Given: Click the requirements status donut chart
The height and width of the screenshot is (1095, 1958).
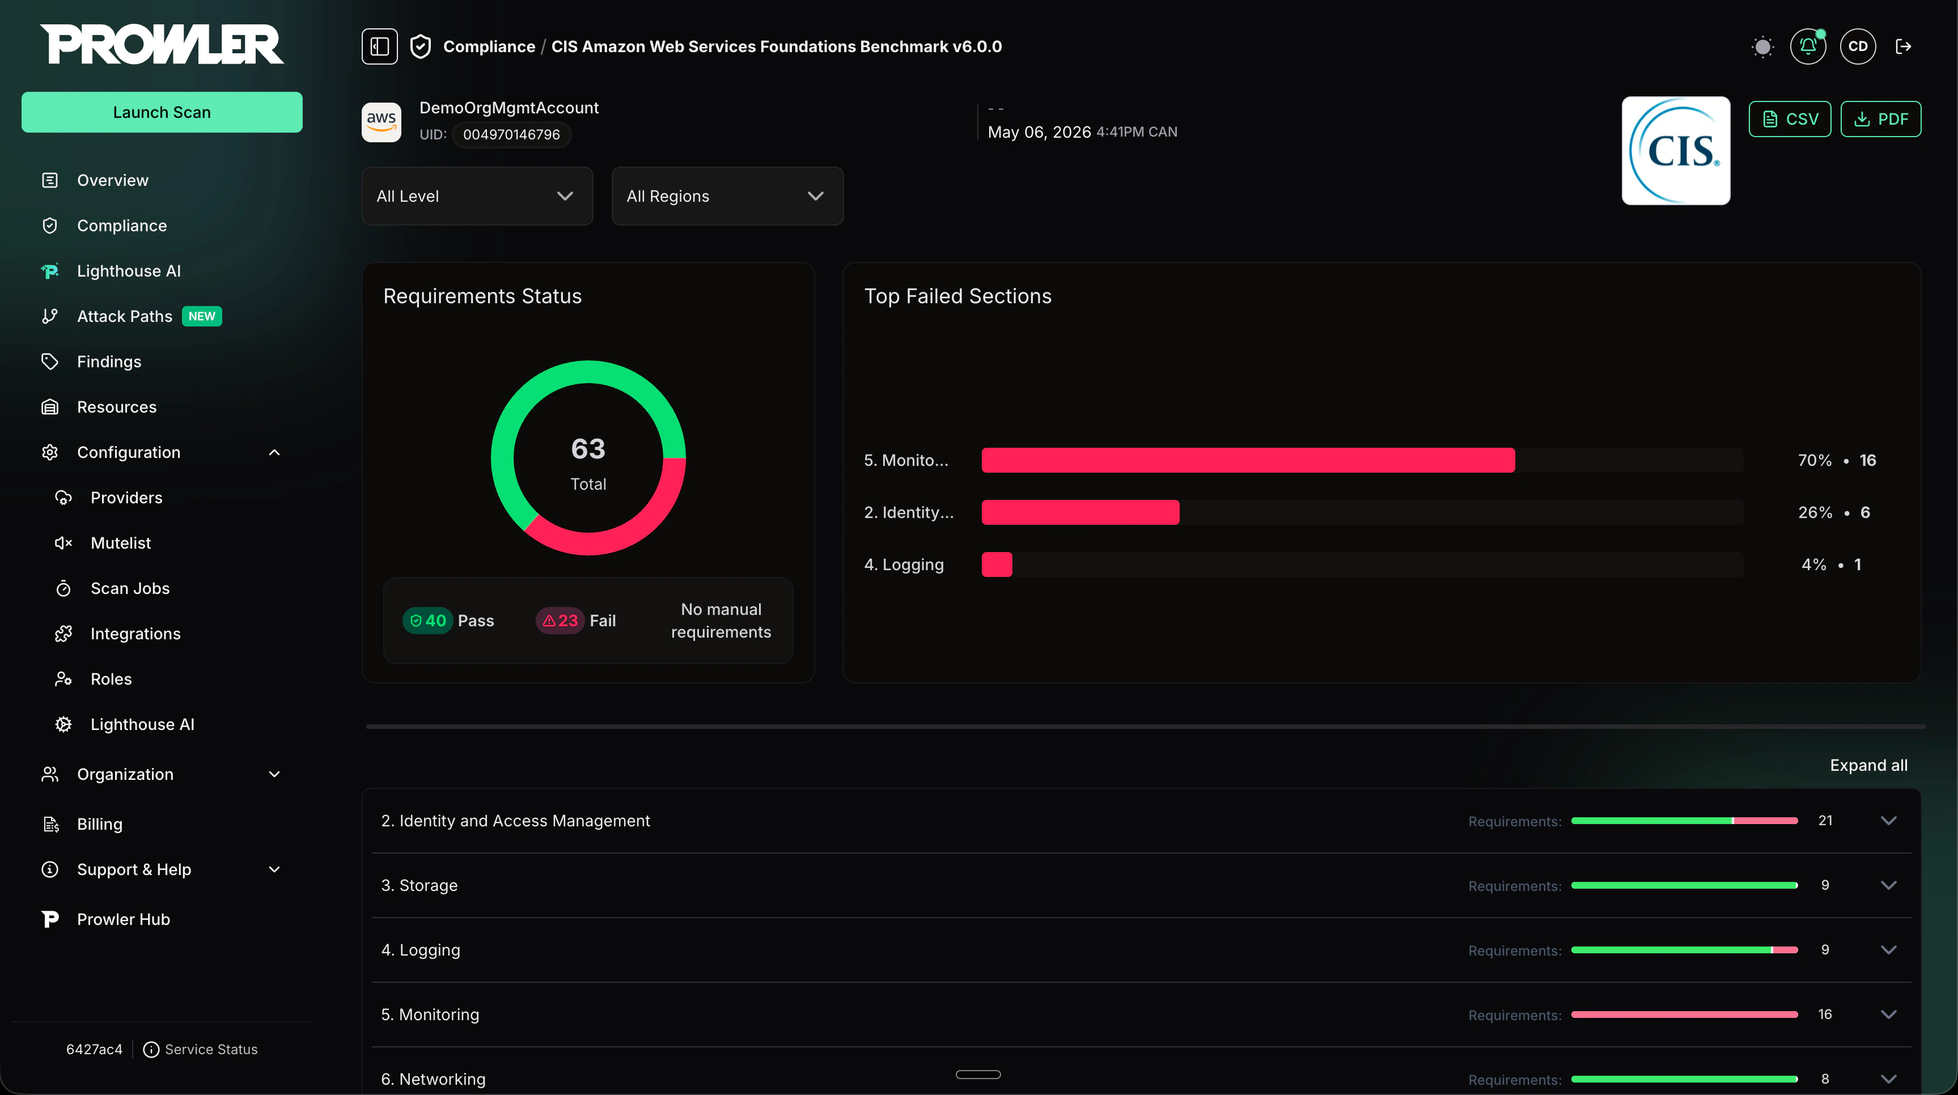Looking at the screenshot, I should [587, 458].
